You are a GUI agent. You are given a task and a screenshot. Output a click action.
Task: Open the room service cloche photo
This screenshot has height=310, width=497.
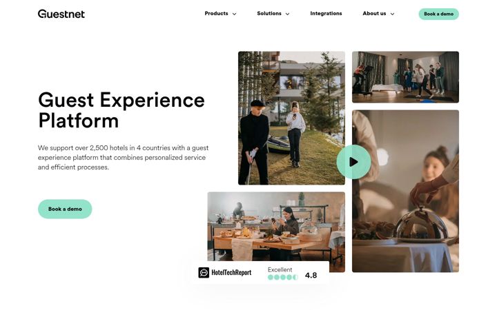click(405, 191)
